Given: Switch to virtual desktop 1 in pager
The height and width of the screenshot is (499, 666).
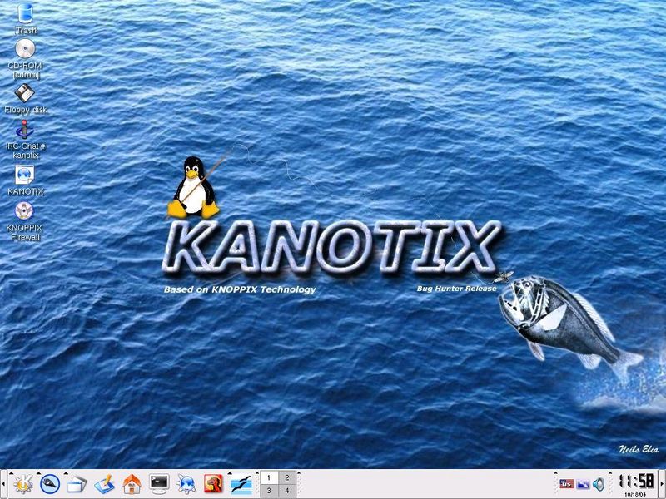Looking at the screenshot, I should click(269, 477).
